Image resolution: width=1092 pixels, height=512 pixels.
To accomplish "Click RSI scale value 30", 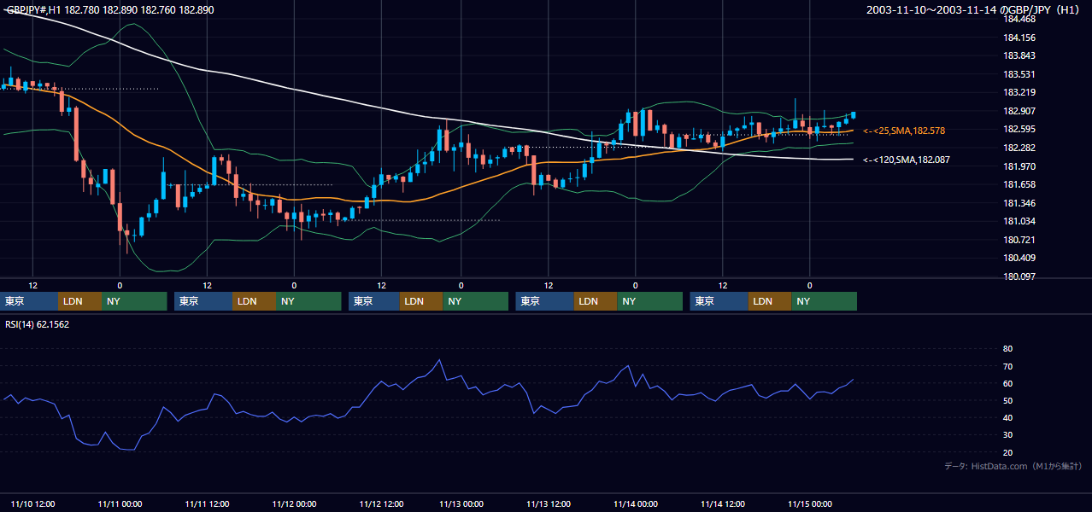I will (x=1007, y=435).
